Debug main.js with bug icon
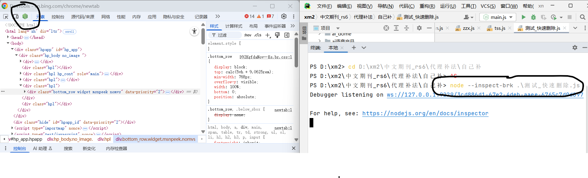Screen dimensions: 588x178 click(533, 17)
